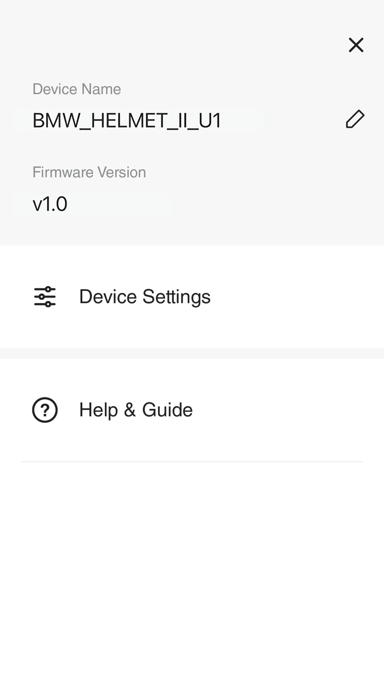Open the Device Settings menu entry
The image size is (384, 683).
click(x=192, y=296)
